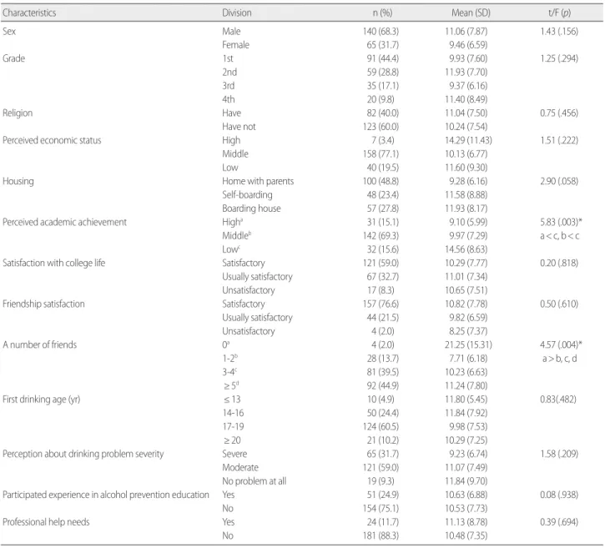The width and height of the screenshot is (605, 548).
Task: Click the '1.43 (.156)' statistic
Action: point(559,31)
